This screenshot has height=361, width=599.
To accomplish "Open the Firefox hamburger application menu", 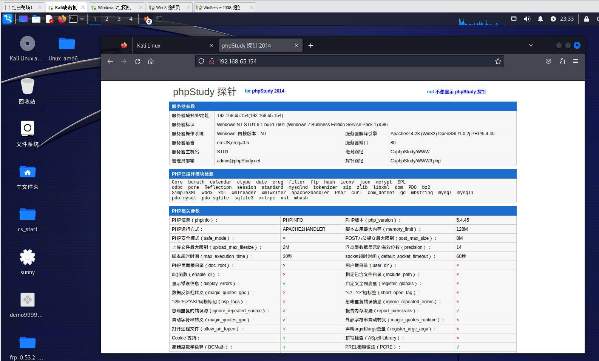I will 575,61.
